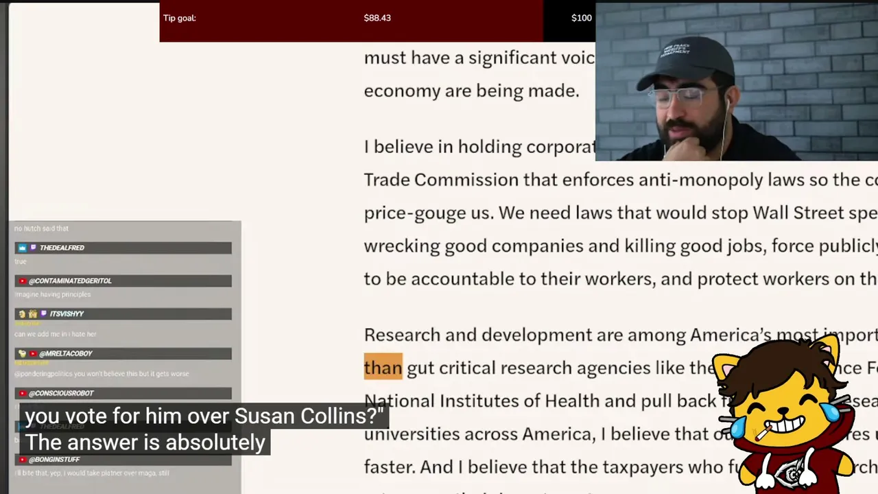Click the YouTube icon beside @MRELTACOBOY
This screenshot has width=878, height=494.
coord(33,353)
